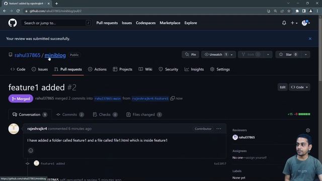The image size is (322, 181).
Task: Focus the Search or jump to field
Action: point(57,23)
